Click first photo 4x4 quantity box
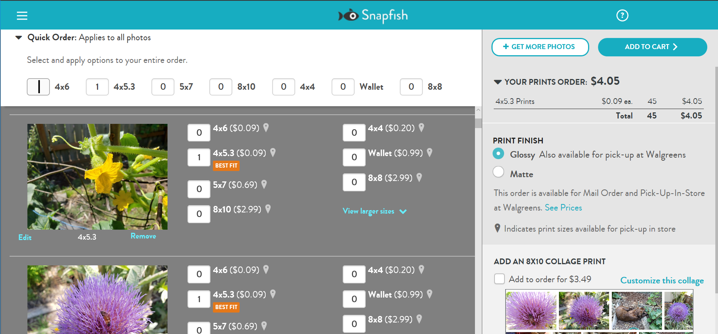 (354, 133)
